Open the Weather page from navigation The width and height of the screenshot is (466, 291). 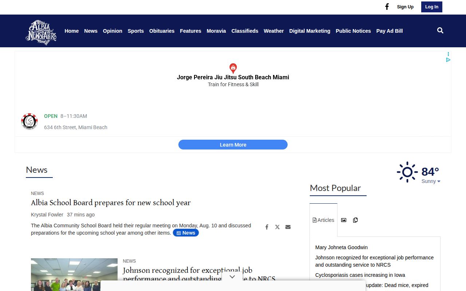coord(274,31)
